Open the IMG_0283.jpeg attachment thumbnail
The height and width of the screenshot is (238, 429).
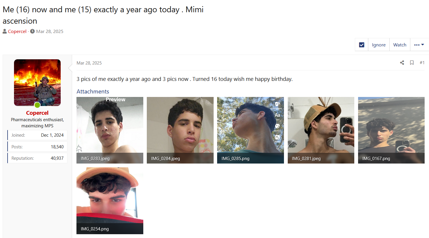[110, 130]
